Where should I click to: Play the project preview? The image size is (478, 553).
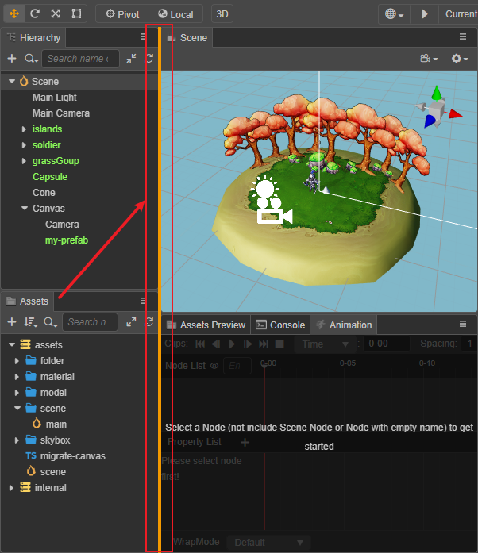click(425, 14)
